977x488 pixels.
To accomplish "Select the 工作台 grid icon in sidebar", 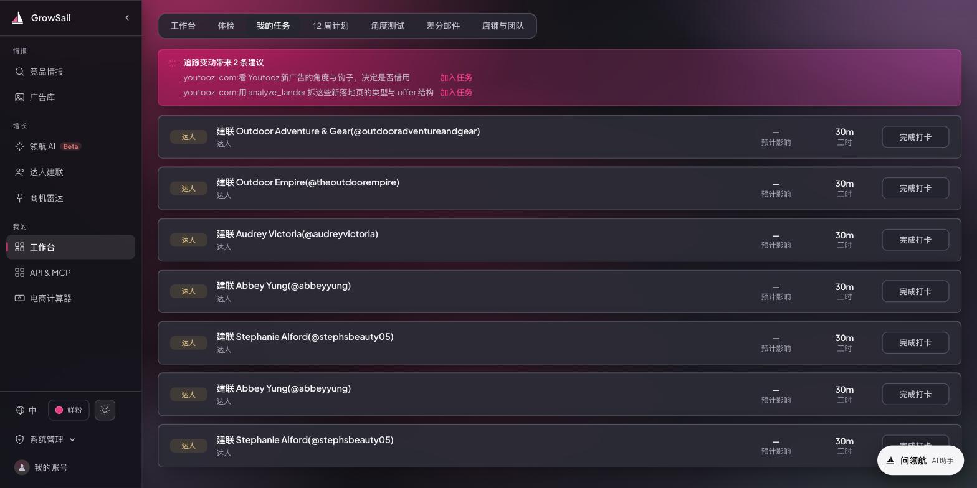I will tap(20, 247).
